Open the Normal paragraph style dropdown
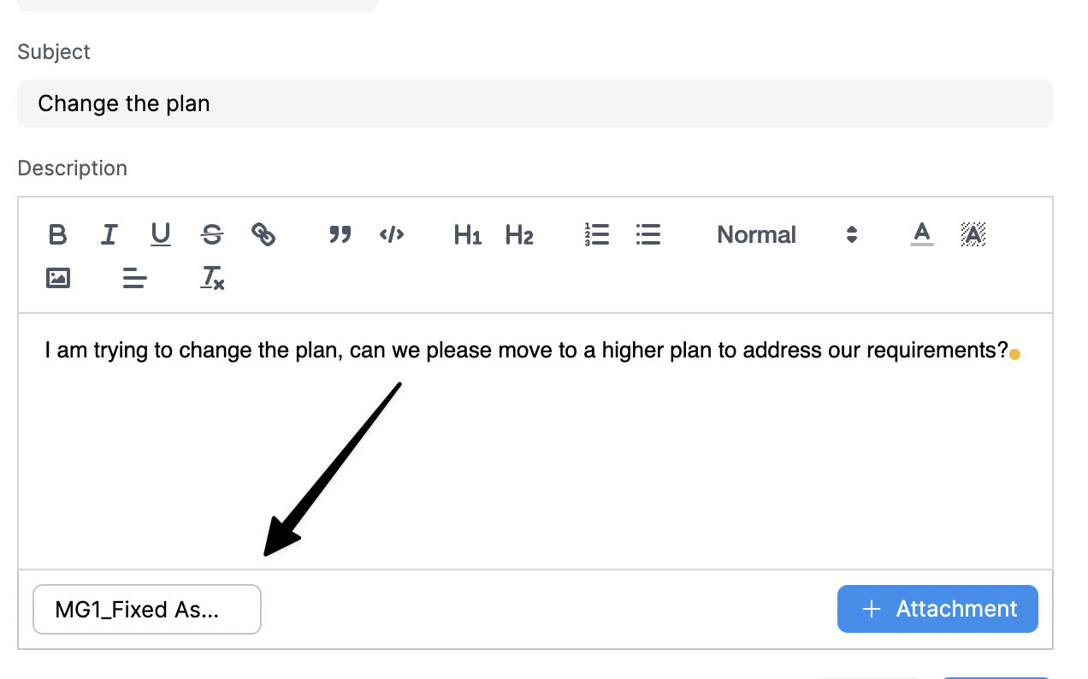This screenshot has height=679, width=1088. (756, 234)
